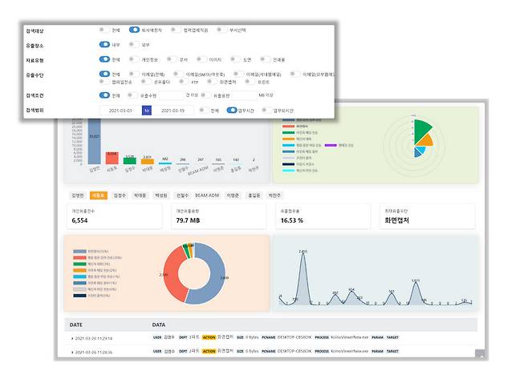The width and height of the screenshot is (528, 379).
Task: Expand the 2021-03-26 11:29:14 log row
Action: [x=71, y=338]
